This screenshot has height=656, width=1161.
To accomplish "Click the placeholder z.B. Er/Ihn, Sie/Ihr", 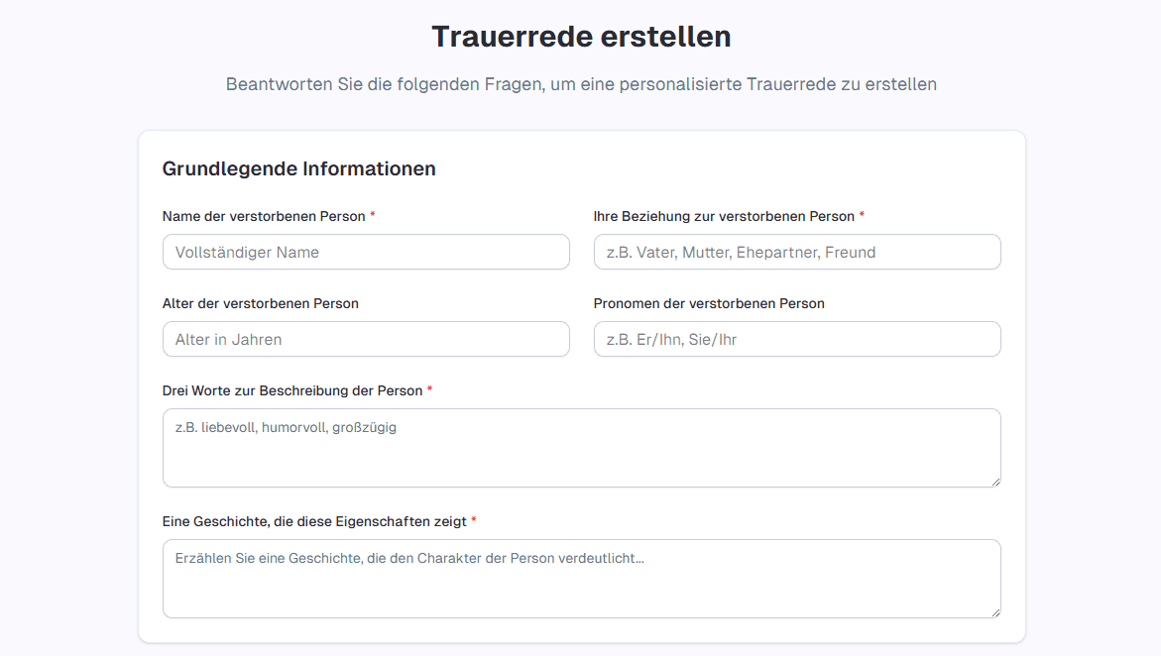I will click(x=675, y=339).
